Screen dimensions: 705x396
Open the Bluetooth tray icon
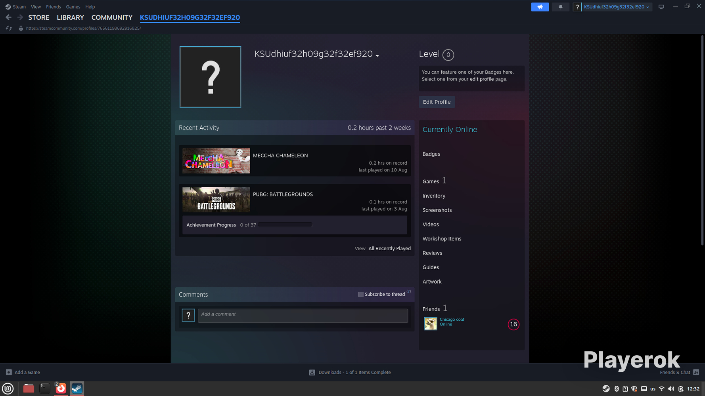617,389
